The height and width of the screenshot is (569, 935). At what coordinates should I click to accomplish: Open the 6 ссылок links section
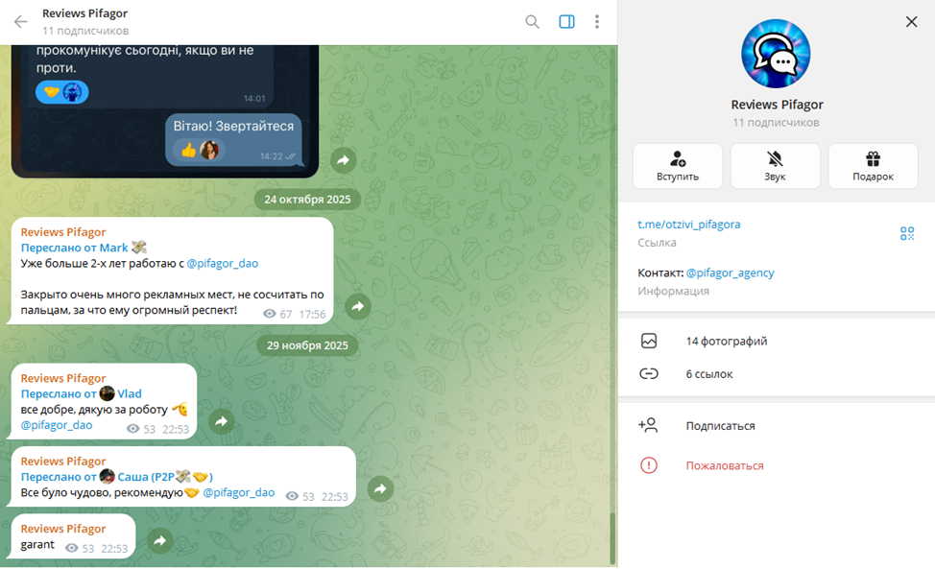tap(776, 373)
